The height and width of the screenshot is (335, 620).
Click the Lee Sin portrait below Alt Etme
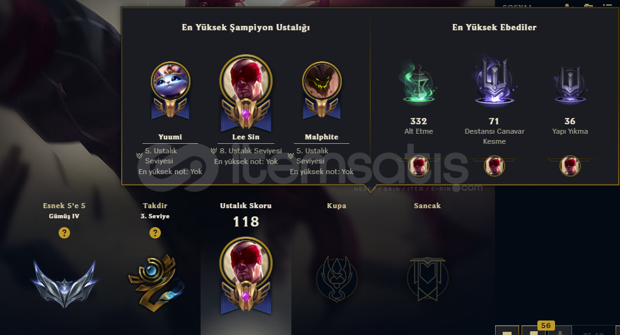(418, 166)
